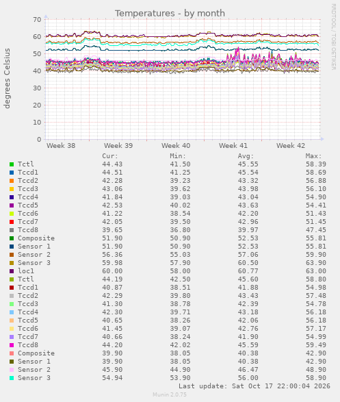The height and width of the screenshot is (402, 340).
Task: Click the Tccd2 average value 43.32
Action: [248, 181]
